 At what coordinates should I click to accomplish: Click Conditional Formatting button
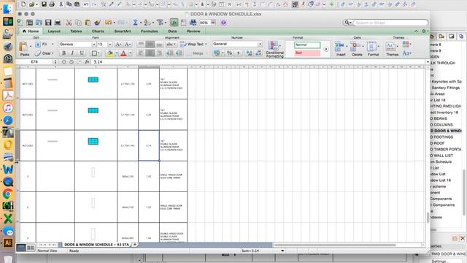point(274,49)
